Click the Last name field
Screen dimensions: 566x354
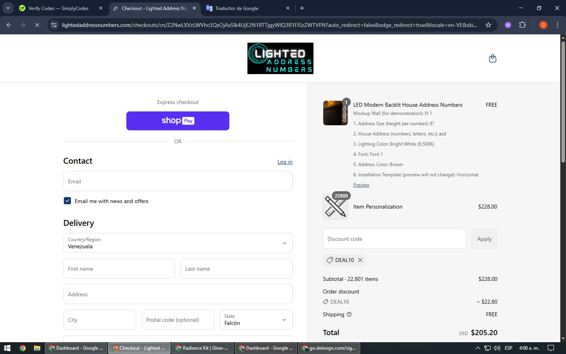click(x=237, y=269)
